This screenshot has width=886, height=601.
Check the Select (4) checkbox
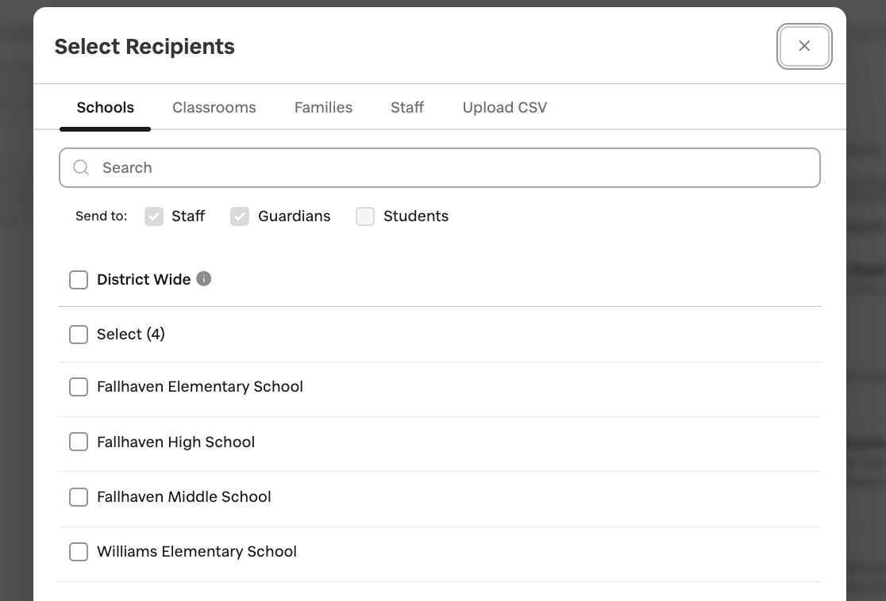click(x=79, y=335)
